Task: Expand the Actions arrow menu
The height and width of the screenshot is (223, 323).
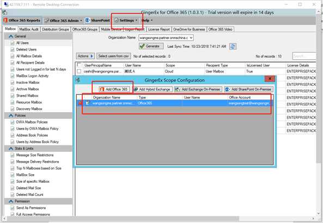Action: click(92, 56)
